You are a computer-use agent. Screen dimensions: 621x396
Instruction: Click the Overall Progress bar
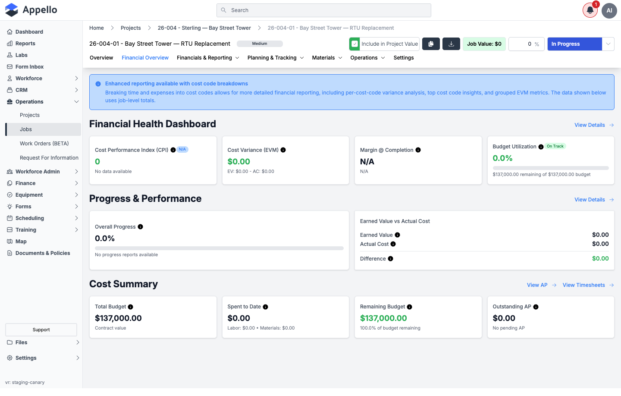point(219,248)
